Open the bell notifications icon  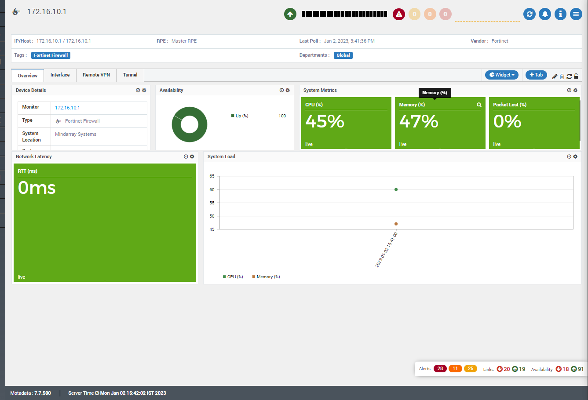pyautogui.click(x=545, y=14)
